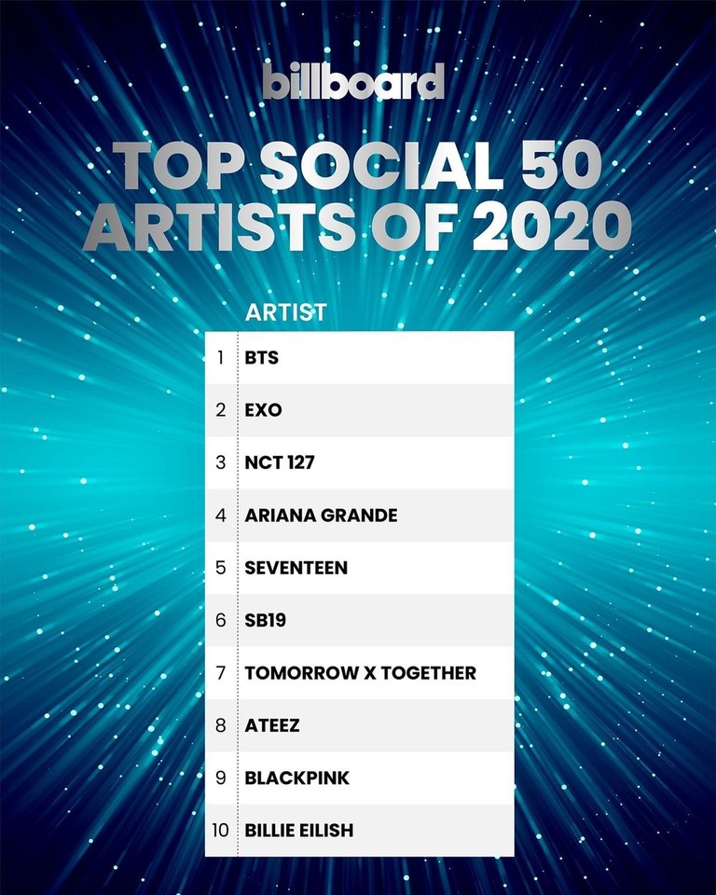This screenshot has height=895, width=716.
Task: Click rank number 7
Action: pos(221,673)
